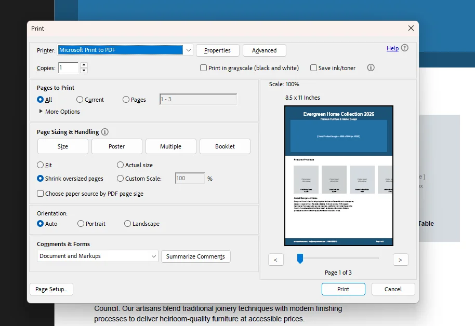The width and height of the screenshot is (475, 326).
Task: Increase copies with the up arrow
Action: (84, 65)
